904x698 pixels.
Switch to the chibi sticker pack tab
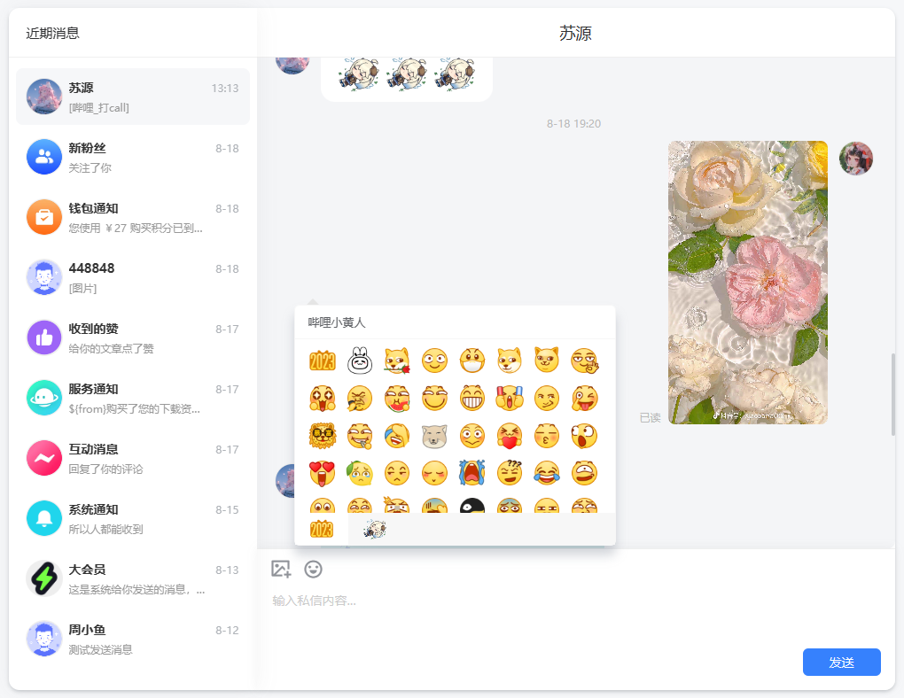375,529
